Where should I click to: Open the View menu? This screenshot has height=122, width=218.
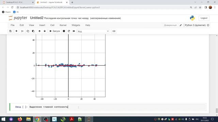pyautogui.click(x=31, y=25)
